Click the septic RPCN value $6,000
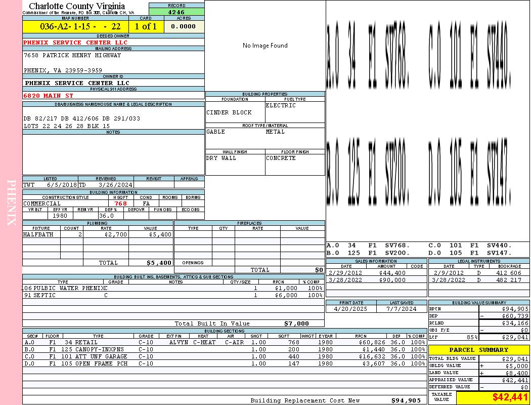Screen dimensions: 531x405 [286, 296]
